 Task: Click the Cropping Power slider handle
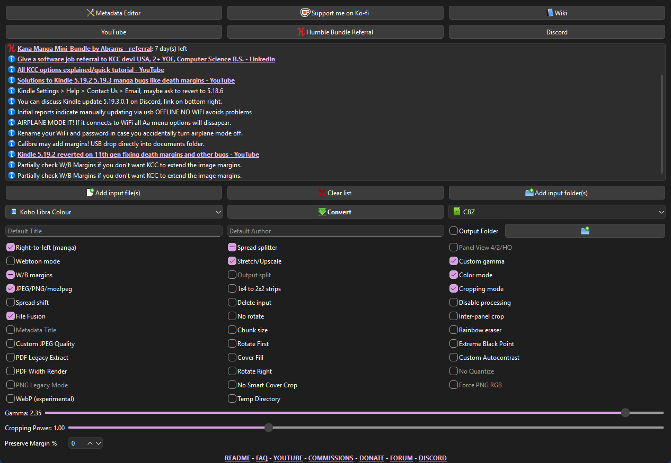tap(269, 427)
